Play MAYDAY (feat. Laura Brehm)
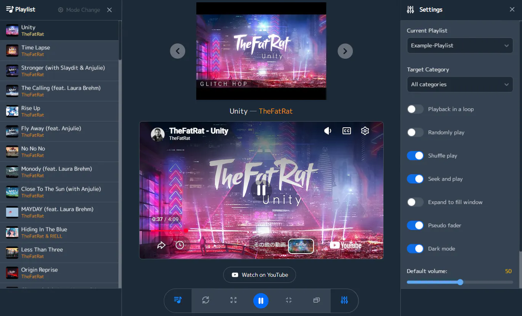This screenshot has width=522, height=316. 59,212
